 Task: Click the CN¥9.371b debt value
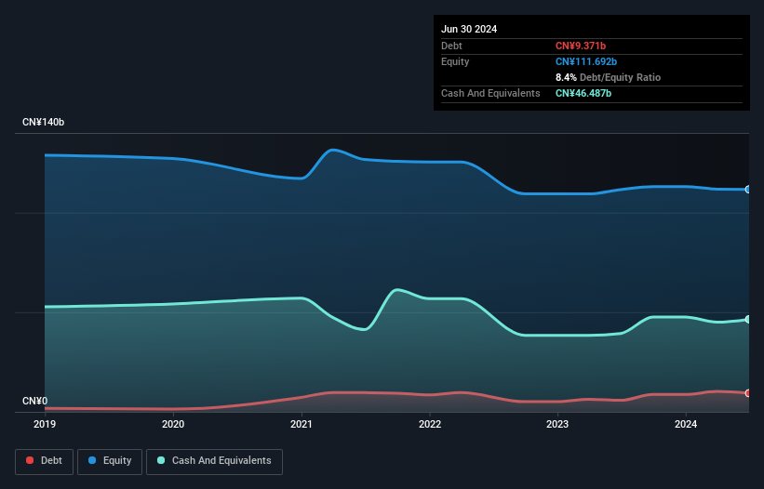(x=581, y=46)
